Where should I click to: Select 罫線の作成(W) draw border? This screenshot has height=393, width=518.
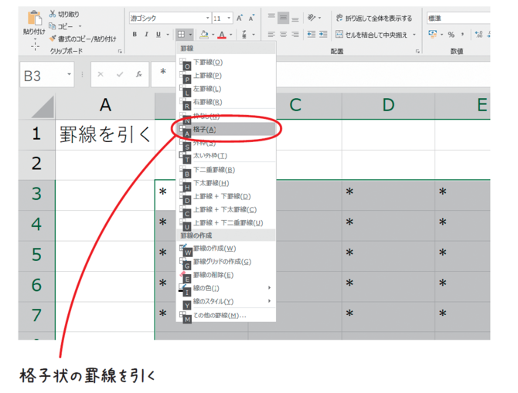pos(227,249)
